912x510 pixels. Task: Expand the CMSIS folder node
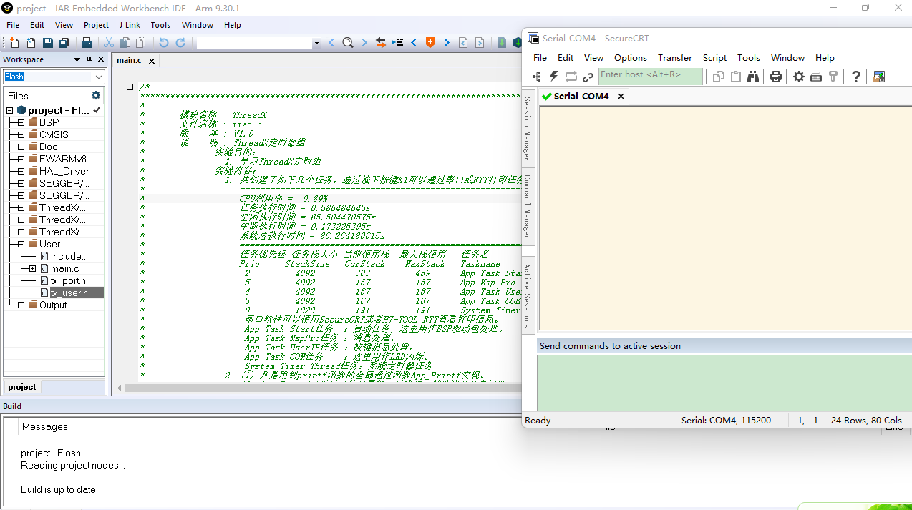coord(21,134)
